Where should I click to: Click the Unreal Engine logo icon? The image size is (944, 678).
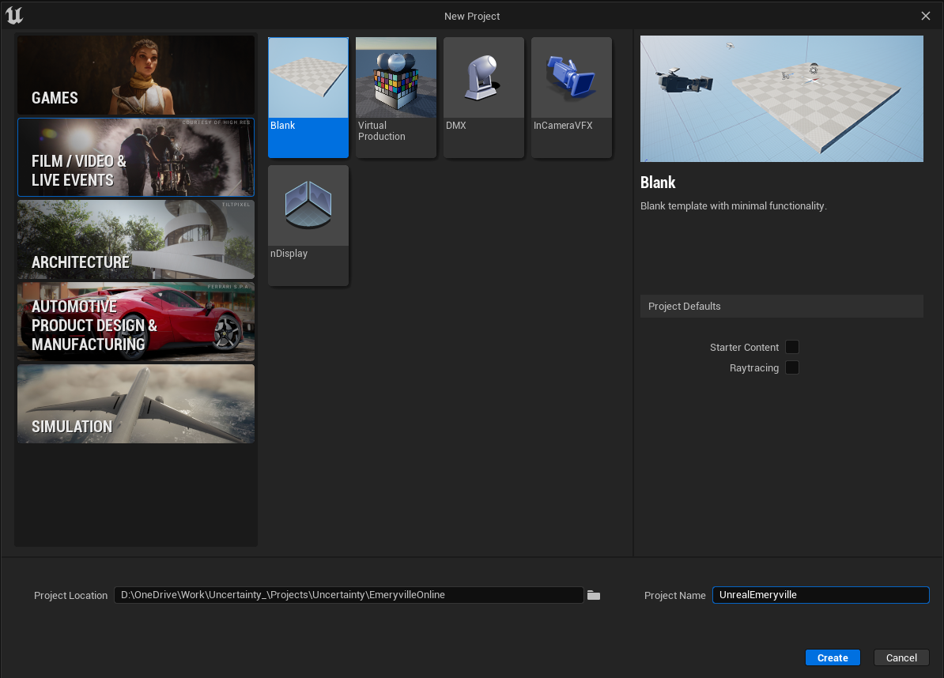pyautogui.click(x=13, y=15)
